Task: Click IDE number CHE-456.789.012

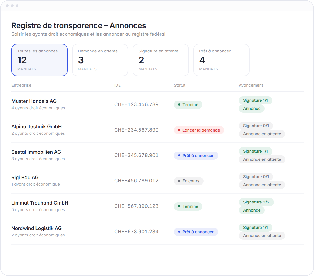Action: (x=136, y=181)
